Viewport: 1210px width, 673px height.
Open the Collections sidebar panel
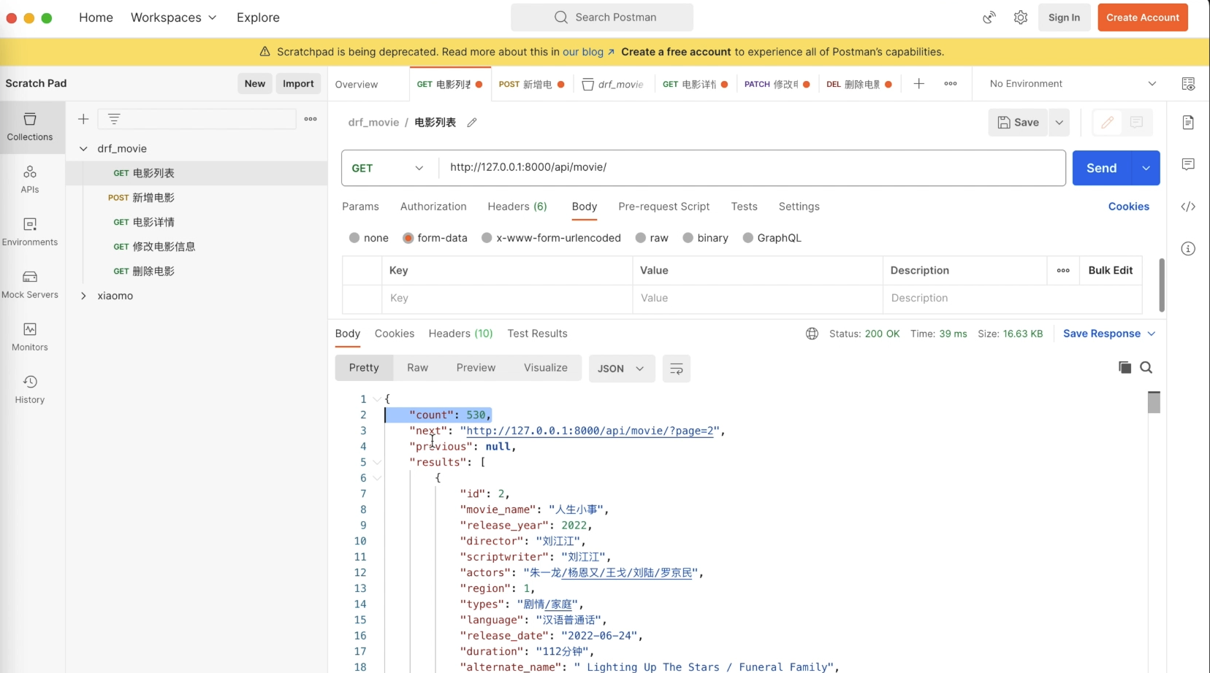[30, 127]
